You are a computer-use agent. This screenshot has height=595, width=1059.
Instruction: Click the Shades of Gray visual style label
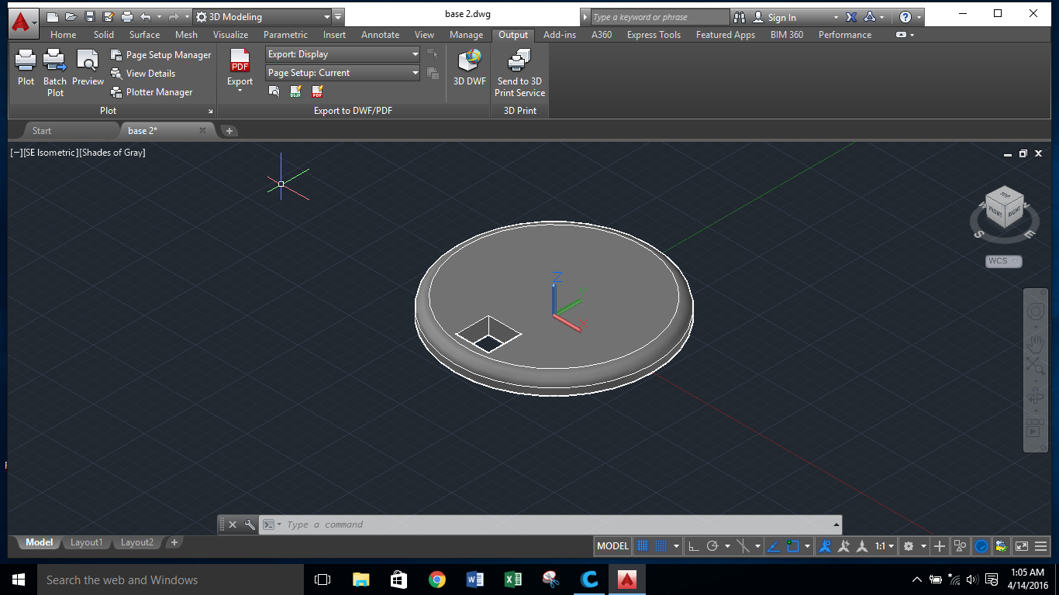point(112,153)
